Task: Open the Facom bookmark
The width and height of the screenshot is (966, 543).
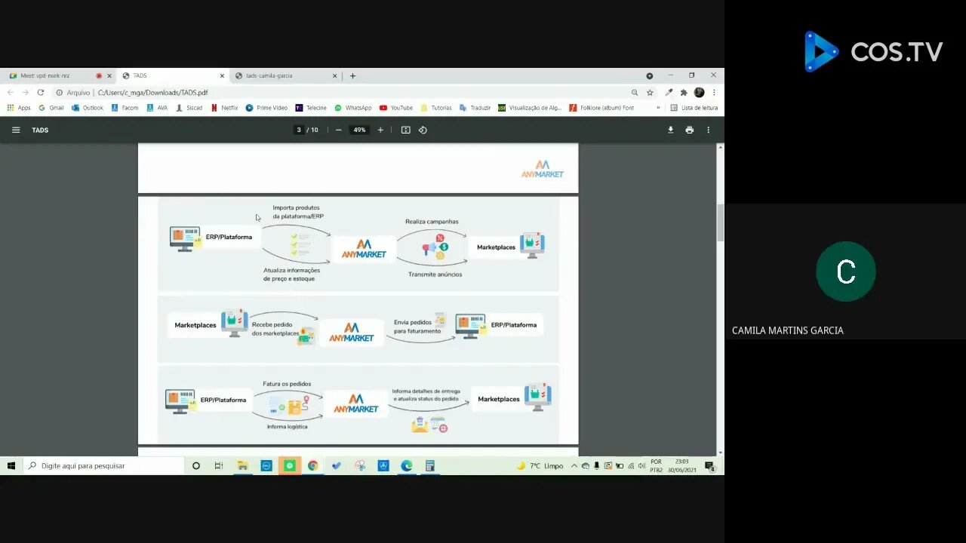Action: tap(125, 108)
